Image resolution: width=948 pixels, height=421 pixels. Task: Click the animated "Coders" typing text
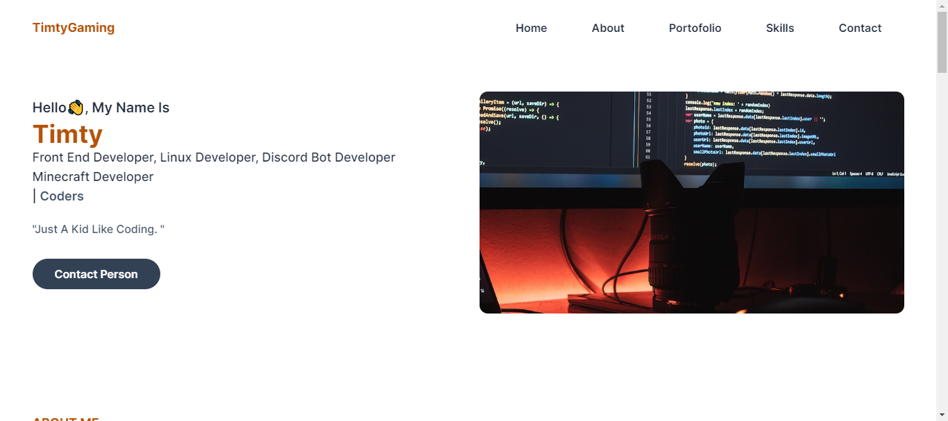point(62,196)
